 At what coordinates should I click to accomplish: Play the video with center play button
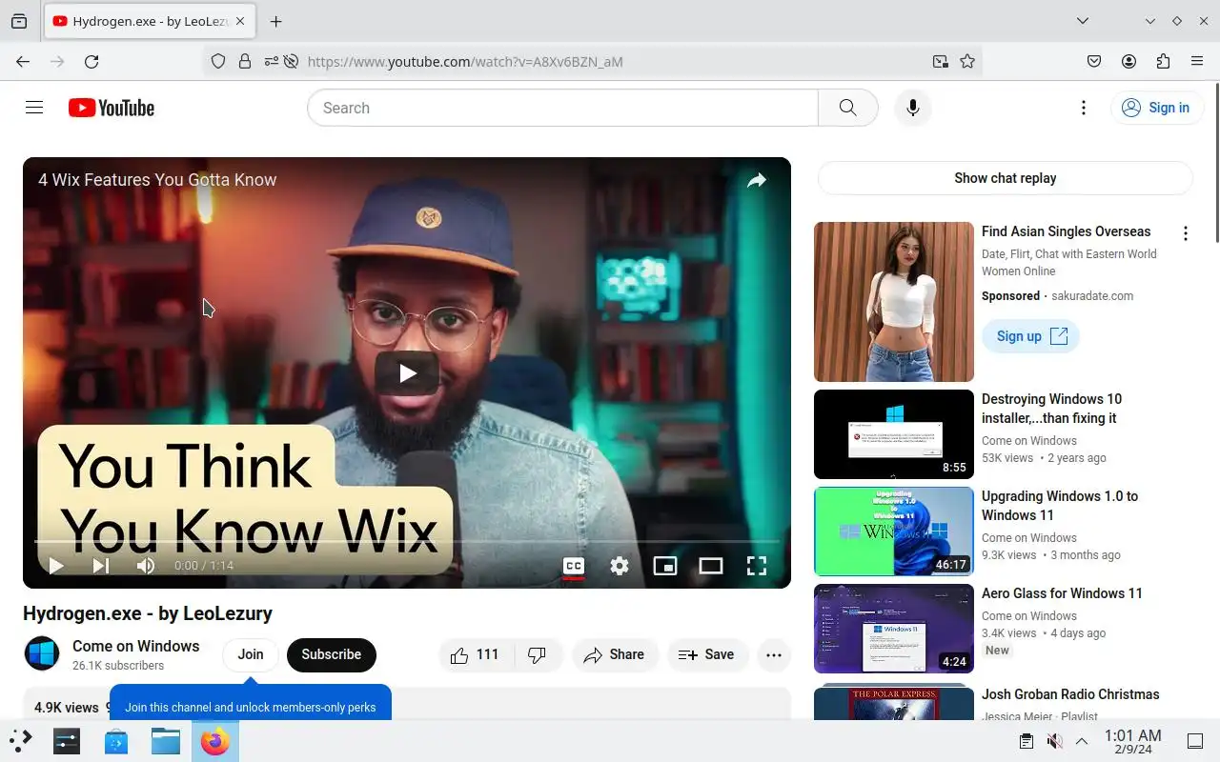tap(407, 373)
